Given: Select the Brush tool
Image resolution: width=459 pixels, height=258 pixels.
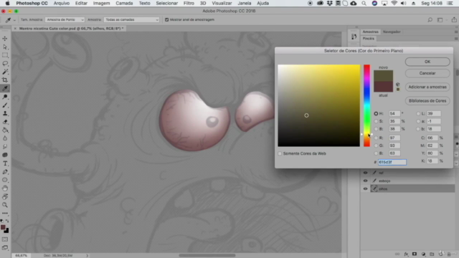Looking at the screenshot, I should (x=5, y=105).
